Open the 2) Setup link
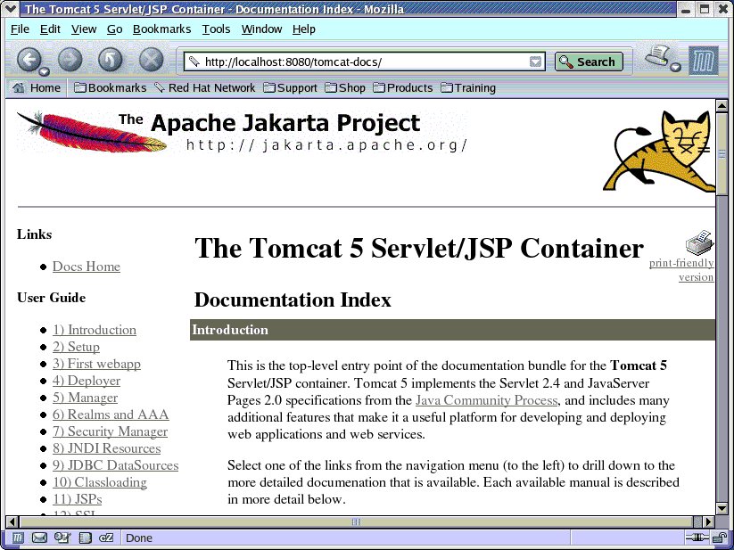Screen dimensions: 734x550 click(76, 347)
